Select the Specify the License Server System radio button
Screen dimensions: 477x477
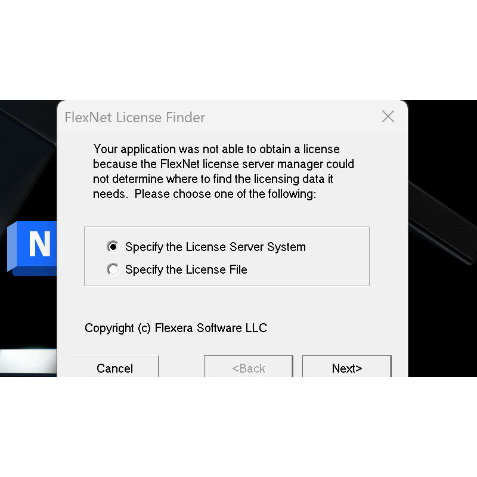(x=113, y=247)
